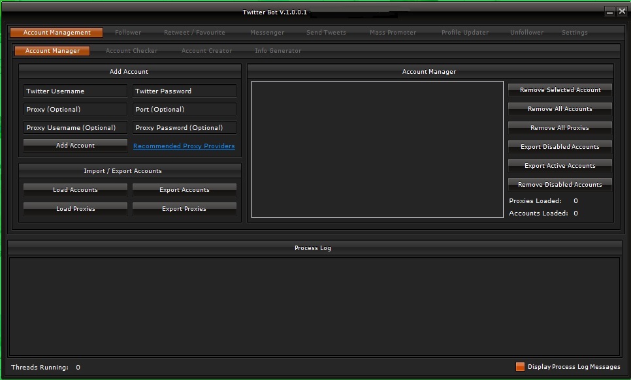631x380 pixels.
Task: Go to the Messenger tab
Action: (267, 33)
